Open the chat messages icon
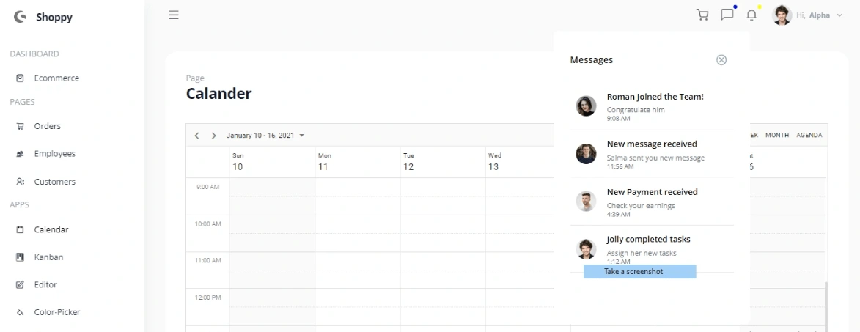 pos(727,15)
